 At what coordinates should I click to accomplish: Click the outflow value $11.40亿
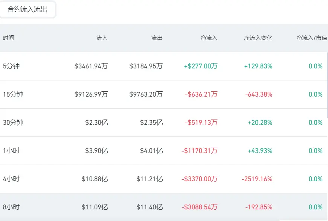tap(150, 207)
